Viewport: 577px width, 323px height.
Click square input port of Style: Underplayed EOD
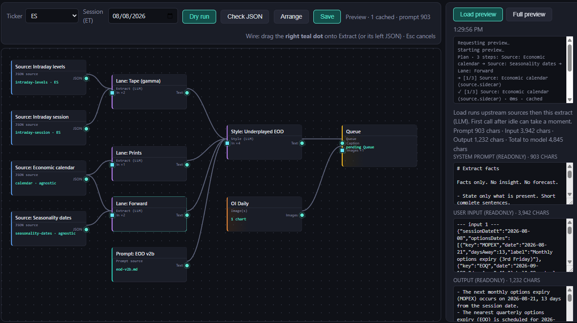227,143
